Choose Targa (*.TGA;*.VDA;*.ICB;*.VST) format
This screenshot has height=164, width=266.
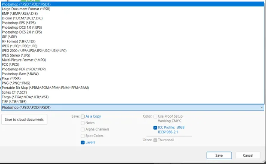click(x=133, y=97)
